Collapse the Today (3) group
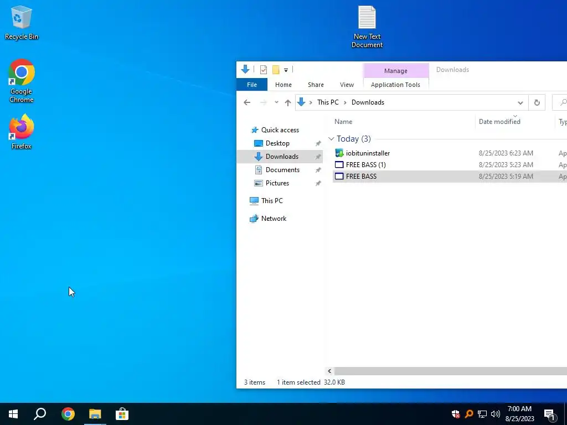 331,139
